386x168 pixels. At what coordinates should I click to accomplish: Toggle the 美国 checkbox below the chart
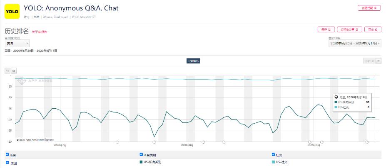tap(7, 162)
